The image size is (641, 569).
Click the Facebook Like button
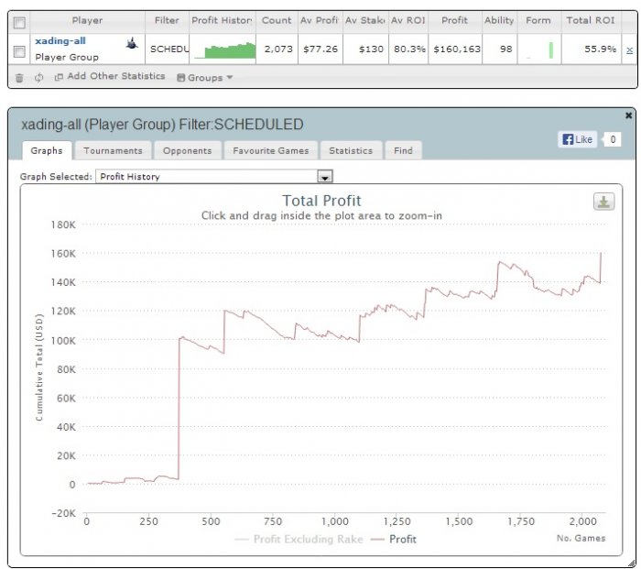pos(578,139)
